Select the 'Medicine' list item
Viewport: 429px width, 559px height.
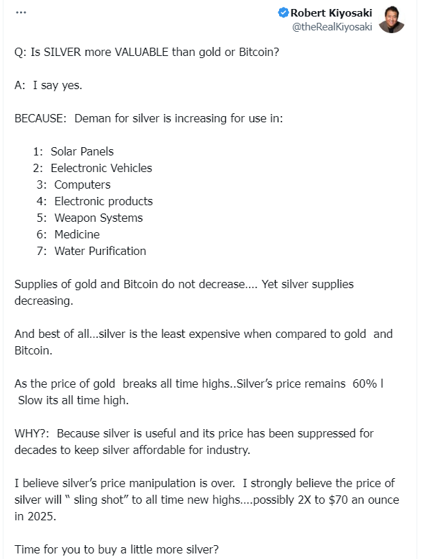point(77,234)
